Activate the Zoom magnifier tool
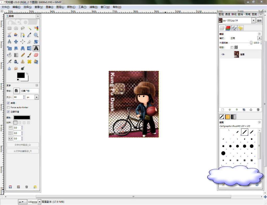This screenshot has width=267, height=205. [36, 35]
